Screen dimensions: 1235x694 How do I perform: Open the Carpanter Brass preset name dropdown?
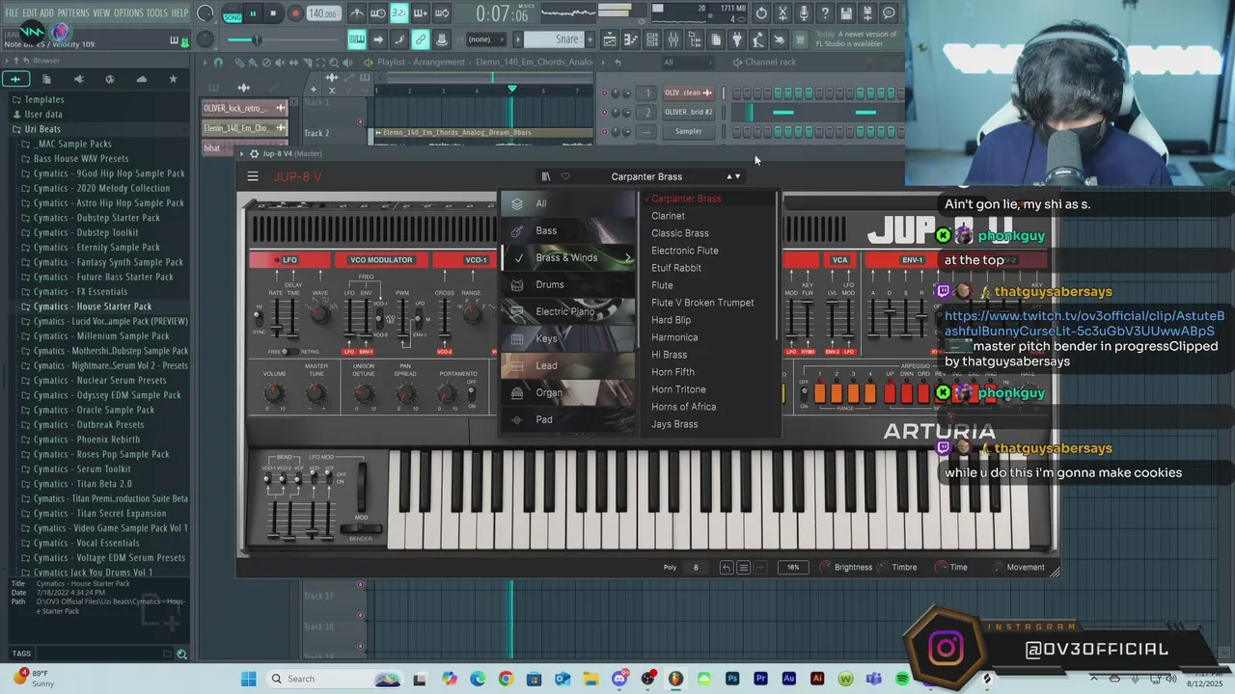click(x=646, y=176)
